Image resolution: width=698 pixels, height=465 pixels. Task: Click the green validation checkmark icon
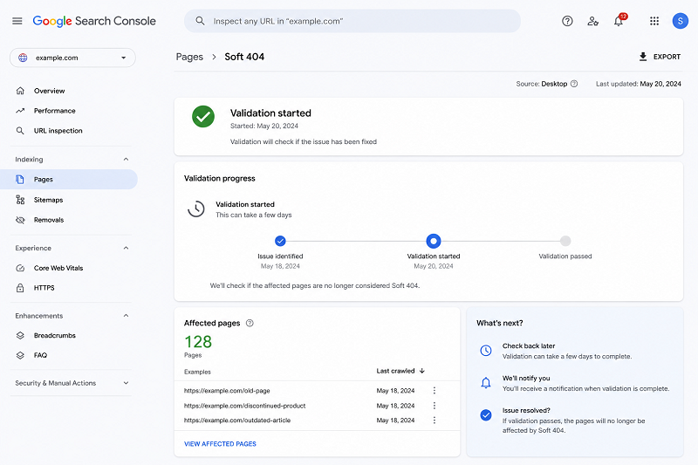203,117
